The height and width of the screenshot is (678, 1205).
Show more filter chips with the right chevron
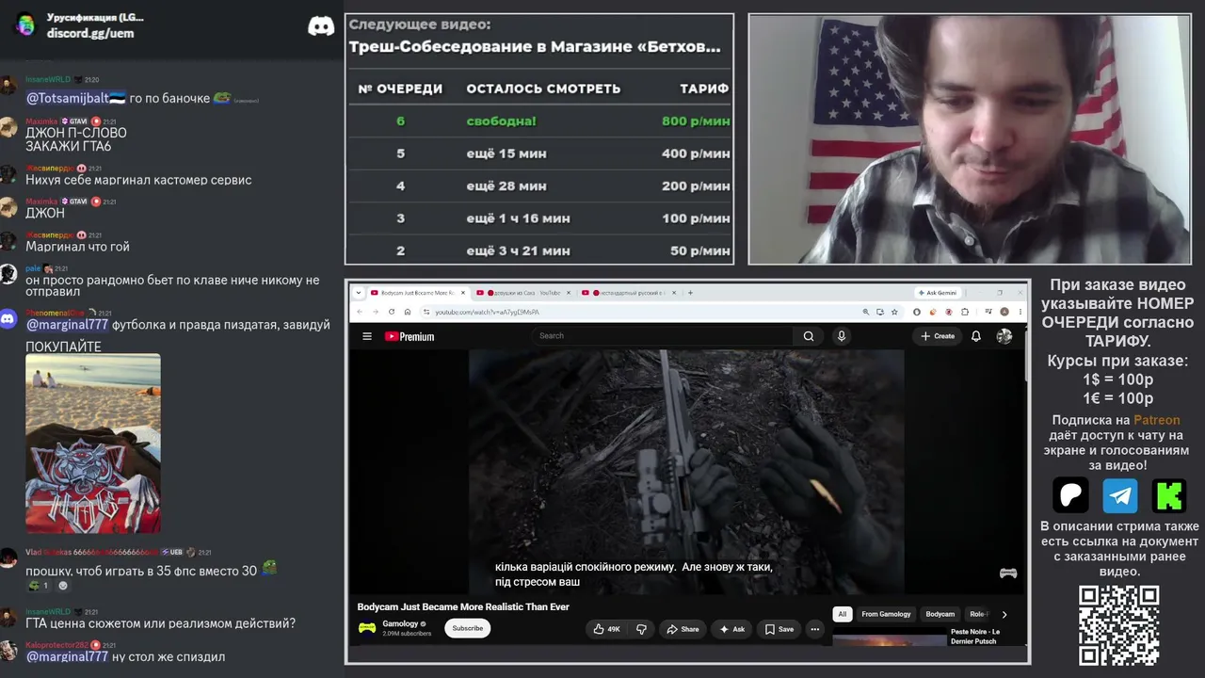point(1004,614)
